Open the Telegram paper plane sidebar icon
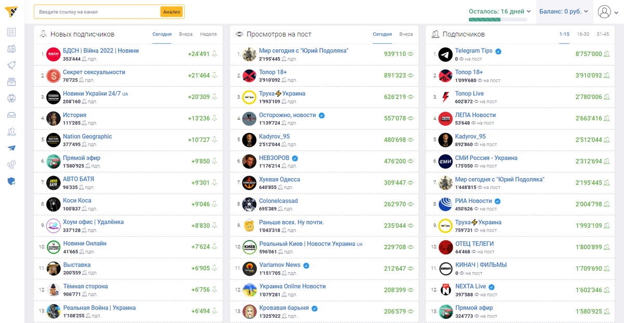624x323 pixels. point(11,148)
